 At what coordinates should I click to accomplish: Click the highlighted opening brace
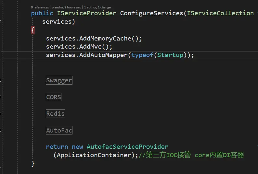point(33,30)
